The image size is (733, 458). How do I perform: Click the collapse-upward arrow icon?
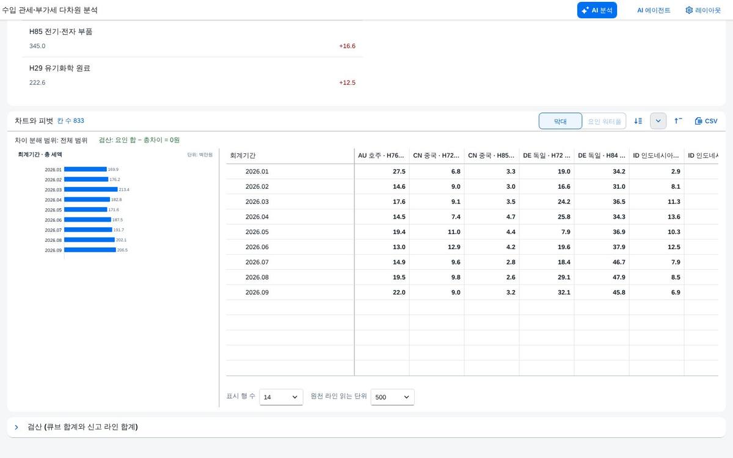tap(678, 121)
